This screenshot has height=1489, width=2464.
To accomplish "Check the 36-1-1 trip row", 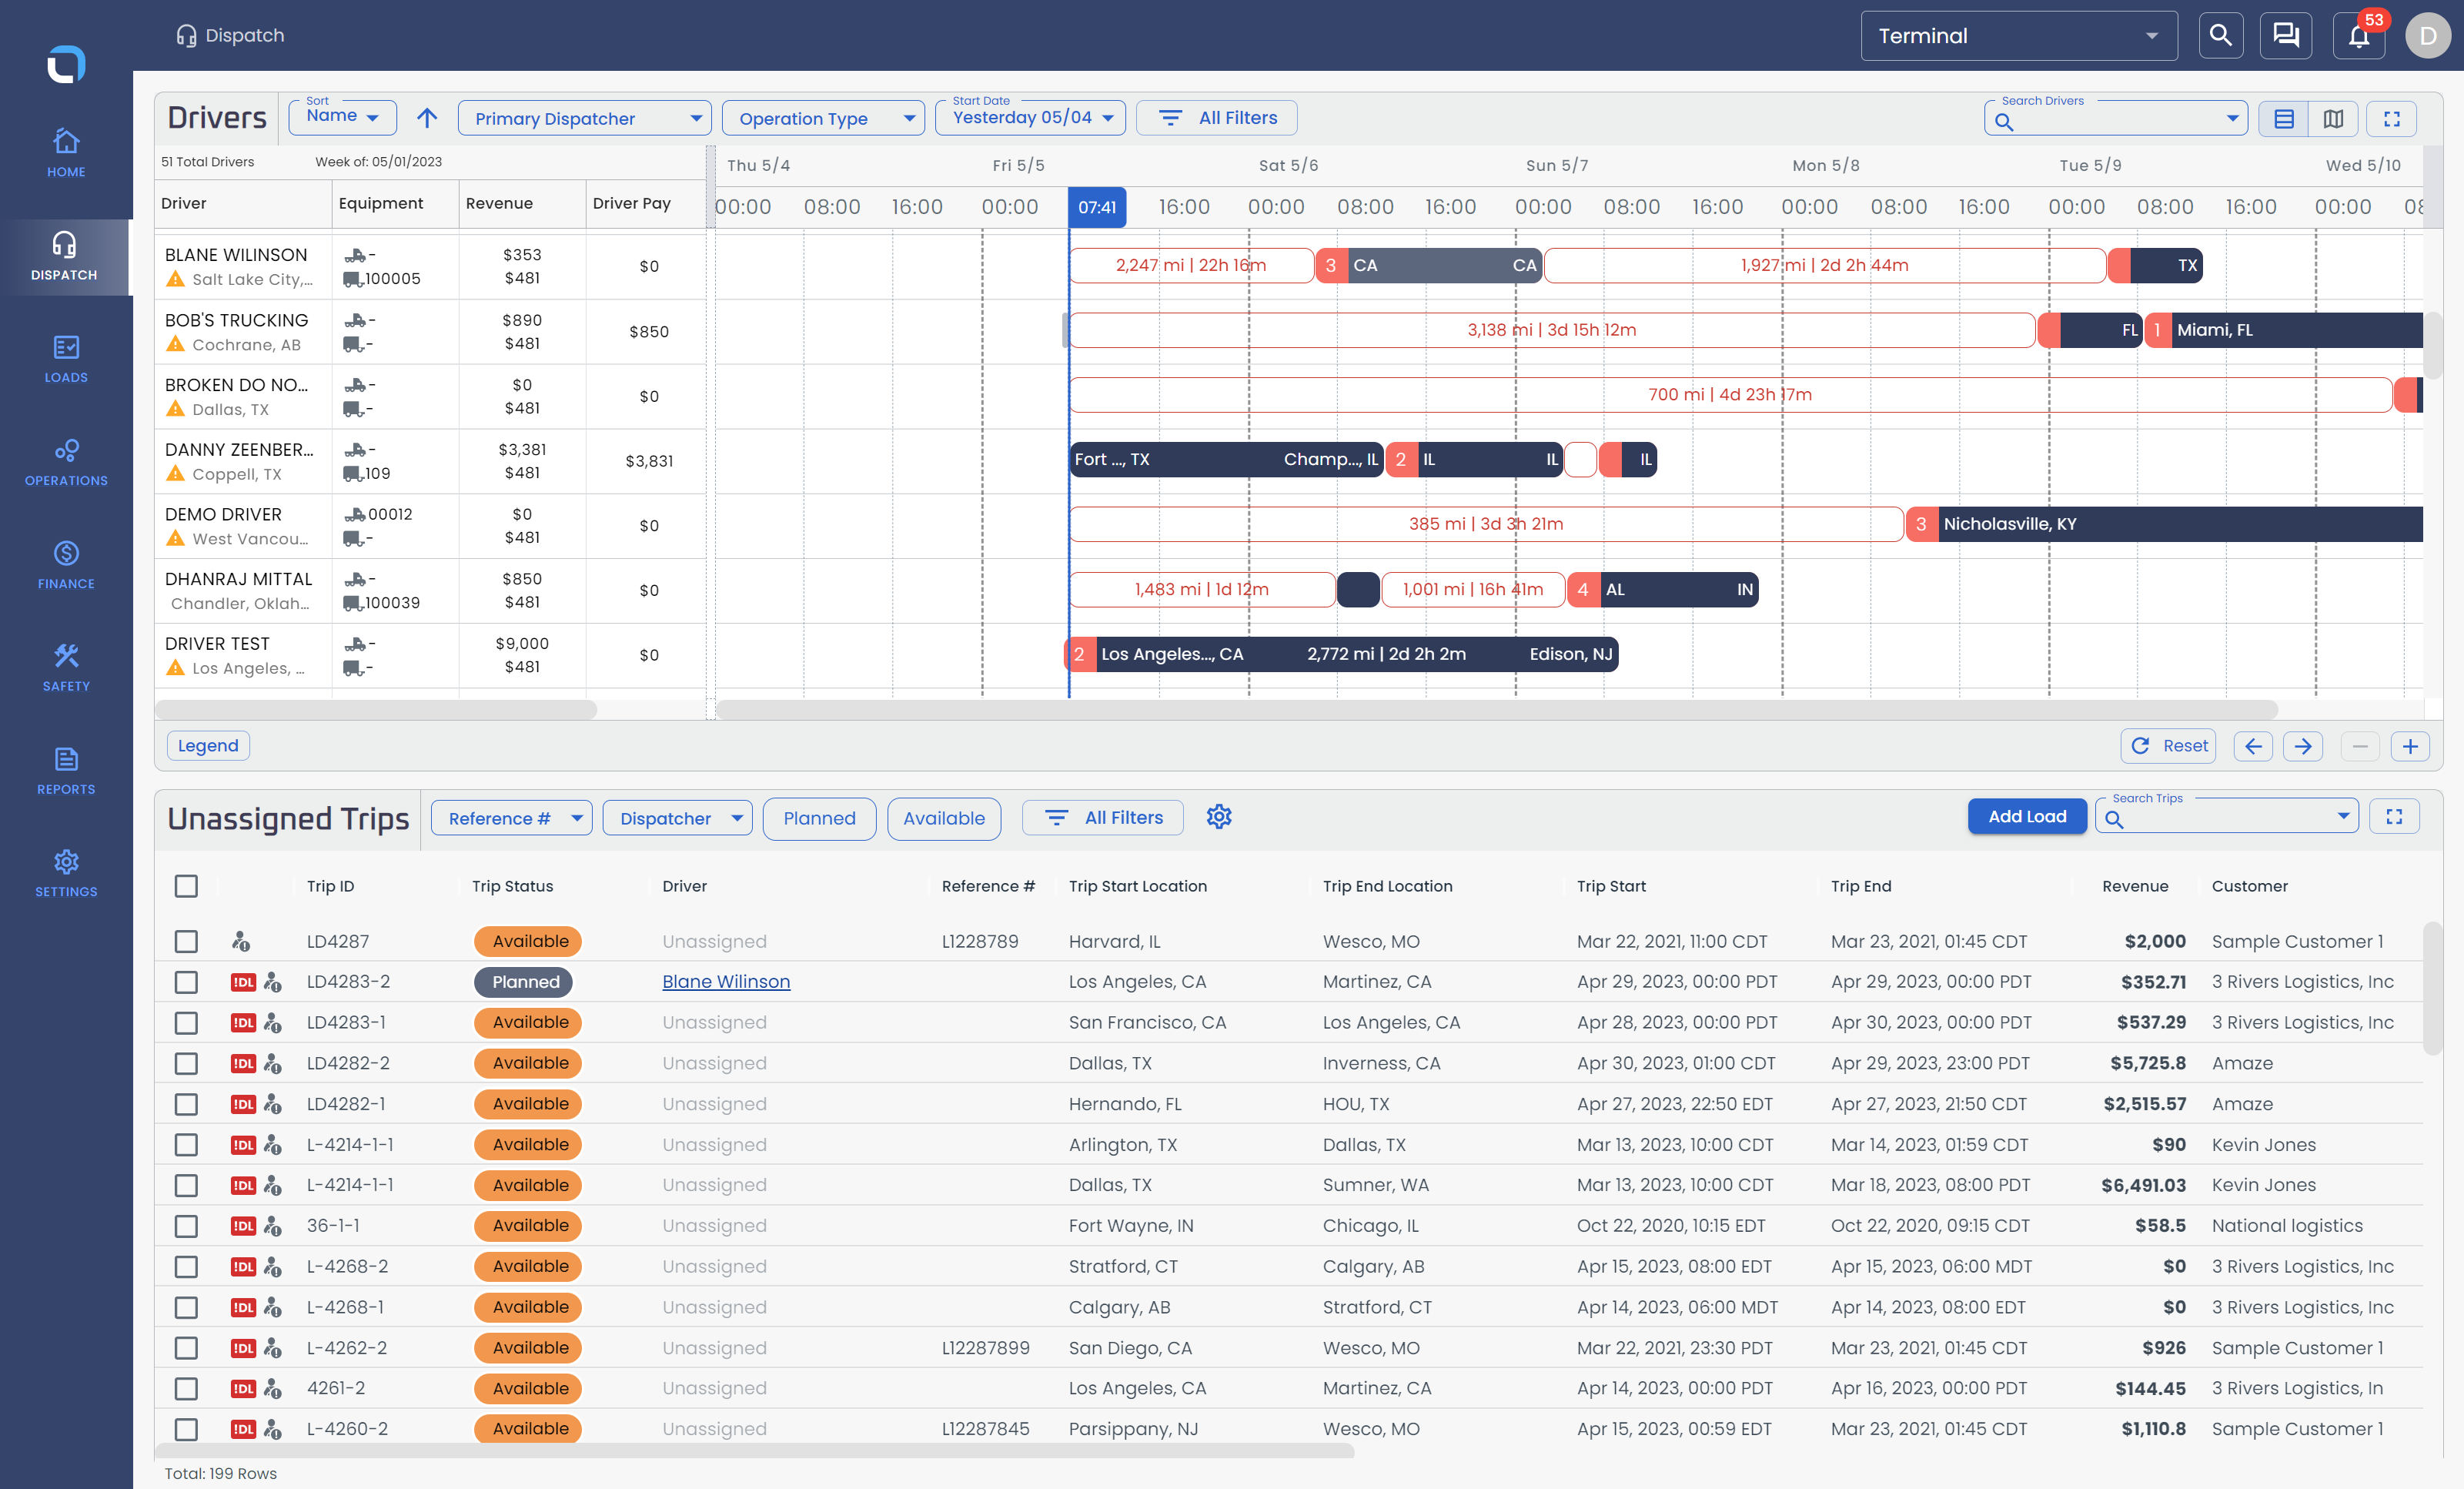I will (x=186, y=1226).
